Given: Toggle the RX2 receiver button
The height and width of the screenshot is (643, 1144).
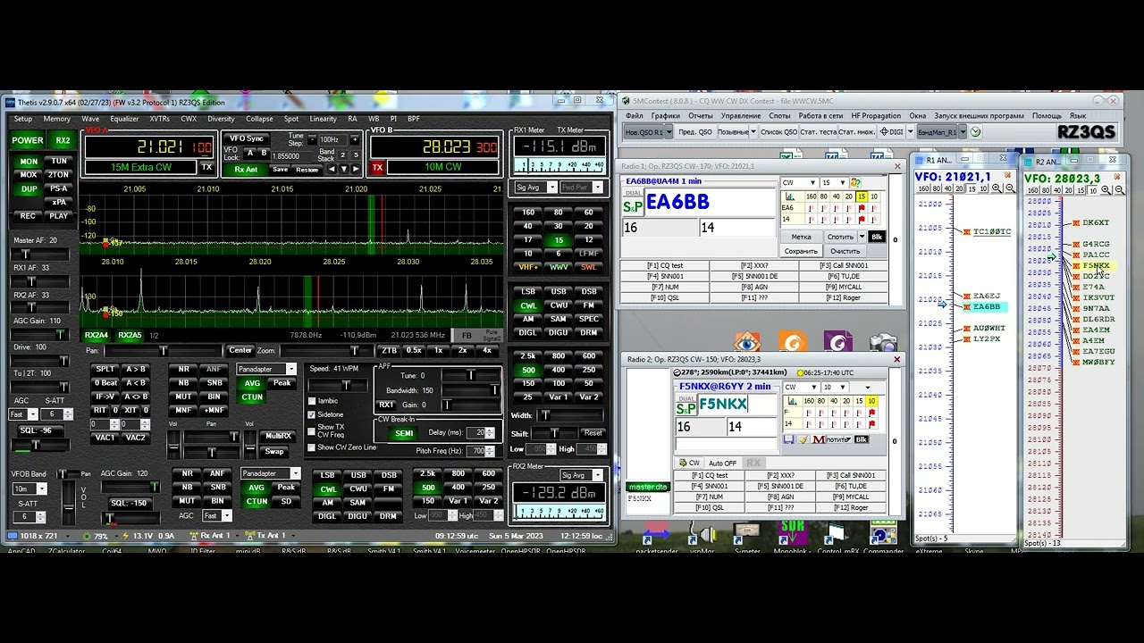Looking at the screenshot, I should coord(63,140).
